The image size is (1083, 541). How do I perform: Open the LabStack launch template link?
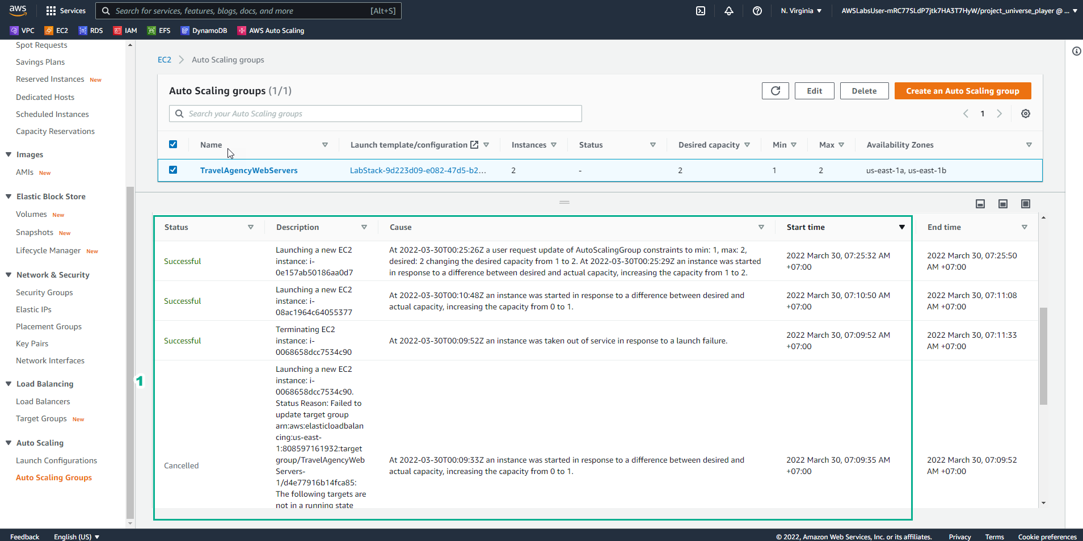(x=418, y=170)
